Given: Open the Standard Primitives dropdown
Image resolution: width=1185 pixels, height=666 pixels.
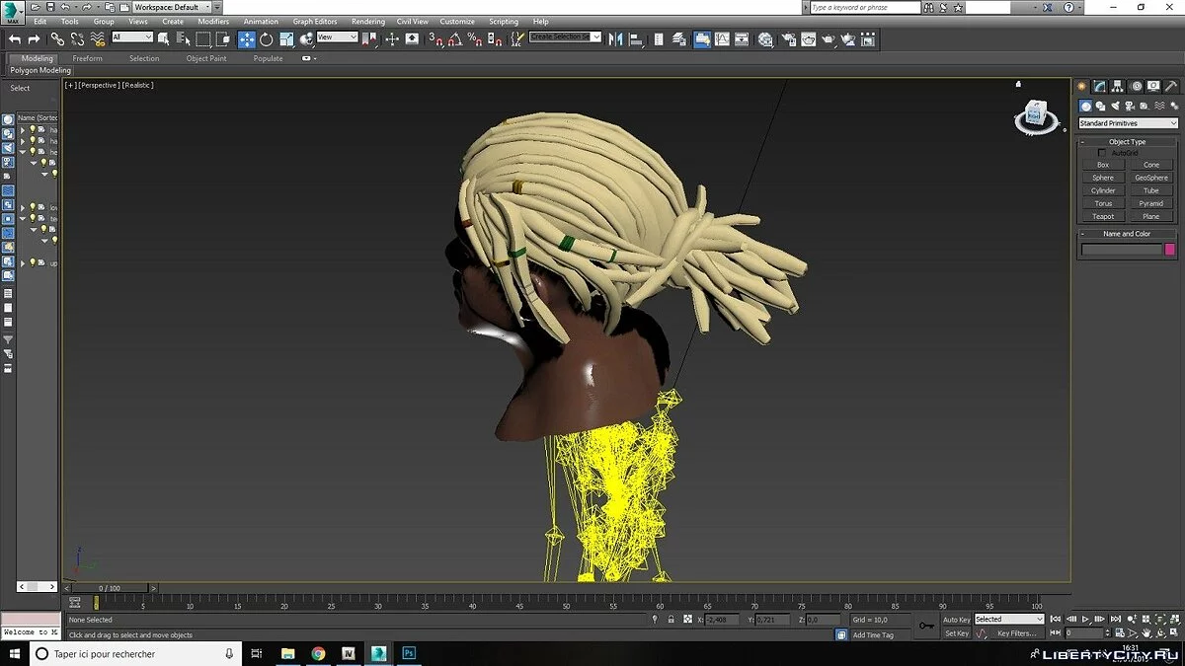Looking at the screenshot, I should tap(1128, 123).
